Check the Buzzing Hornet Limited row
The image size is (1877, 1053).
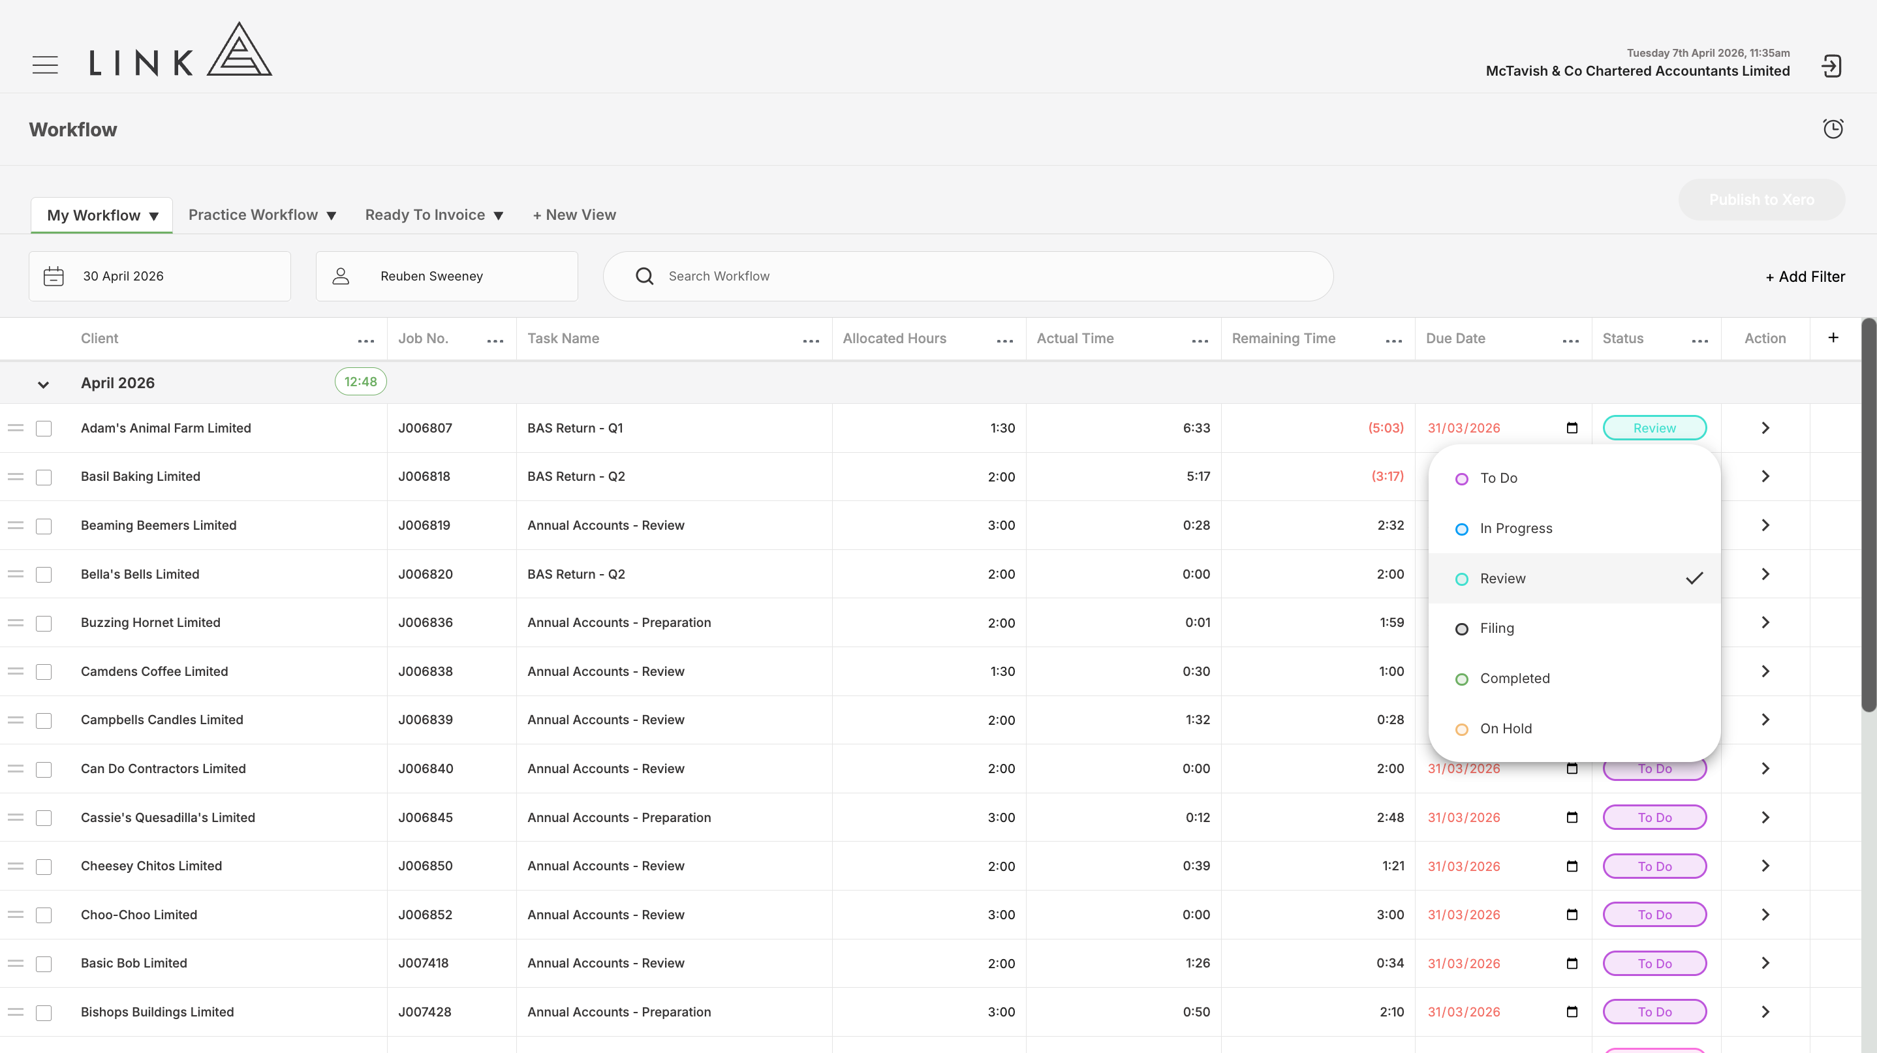[x=44, y=623]
